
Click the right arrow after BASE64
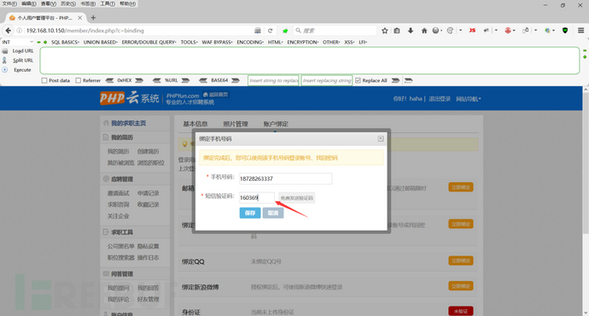(x=236, y=80)
